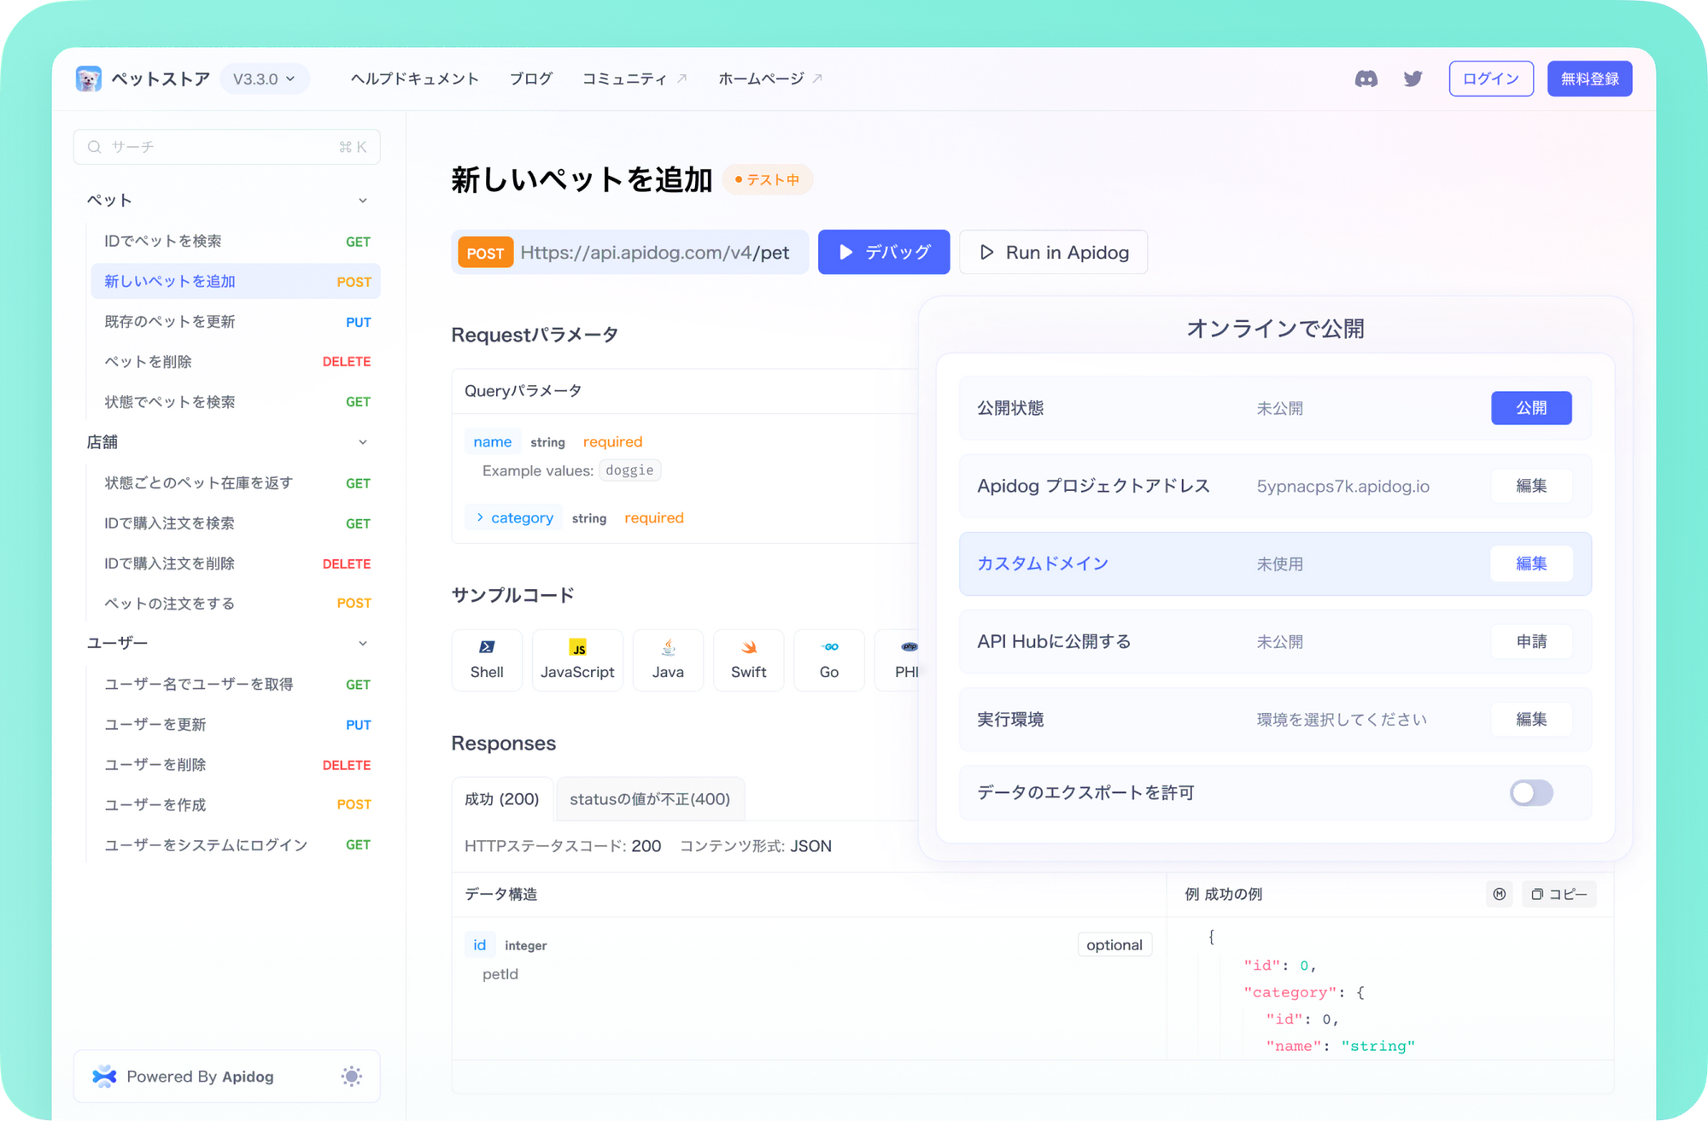Open IDで購入注文を検索 endpoint
The width and height of the screenshot is (1708, 1121).
click(236, 523)
